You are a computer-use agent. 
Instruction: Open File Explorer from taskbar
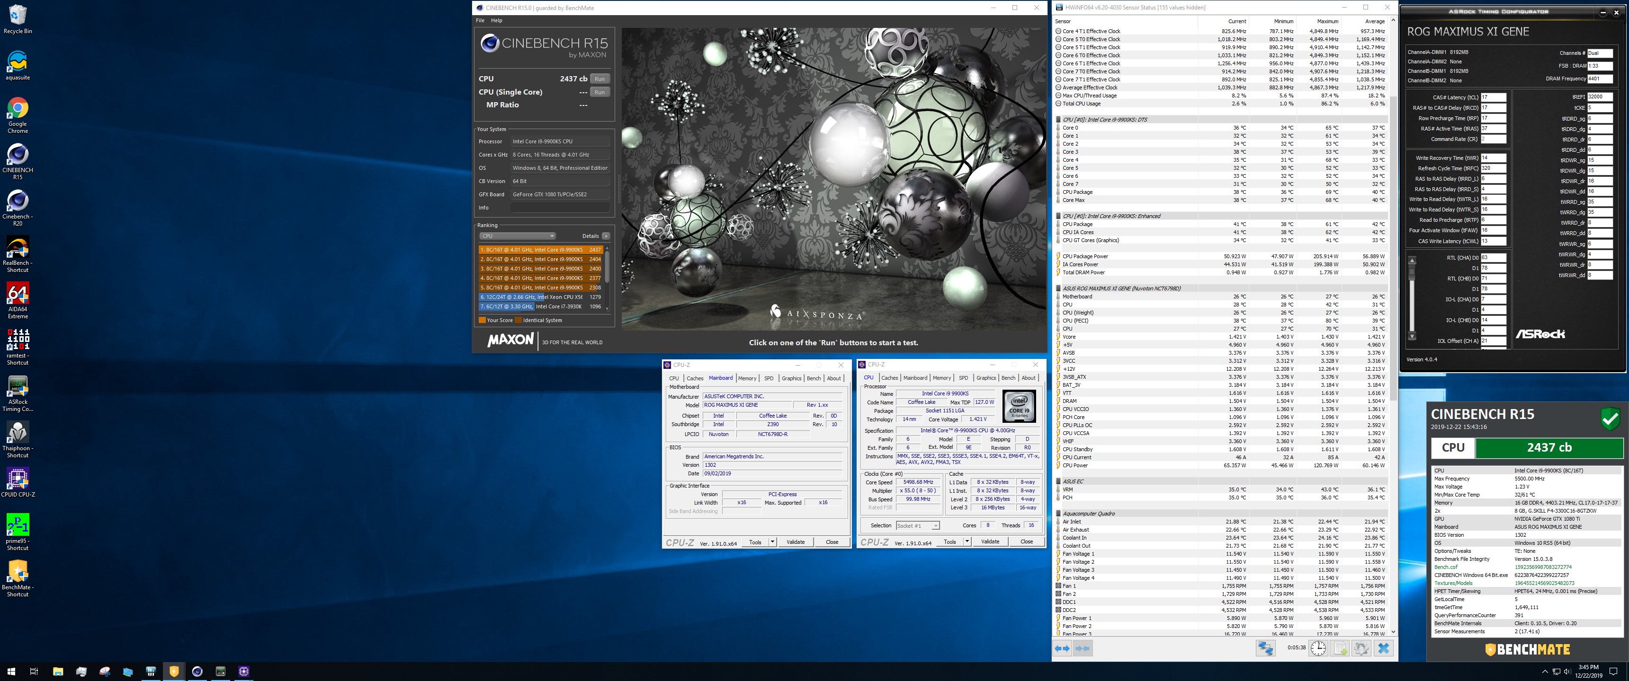(58, 671)
